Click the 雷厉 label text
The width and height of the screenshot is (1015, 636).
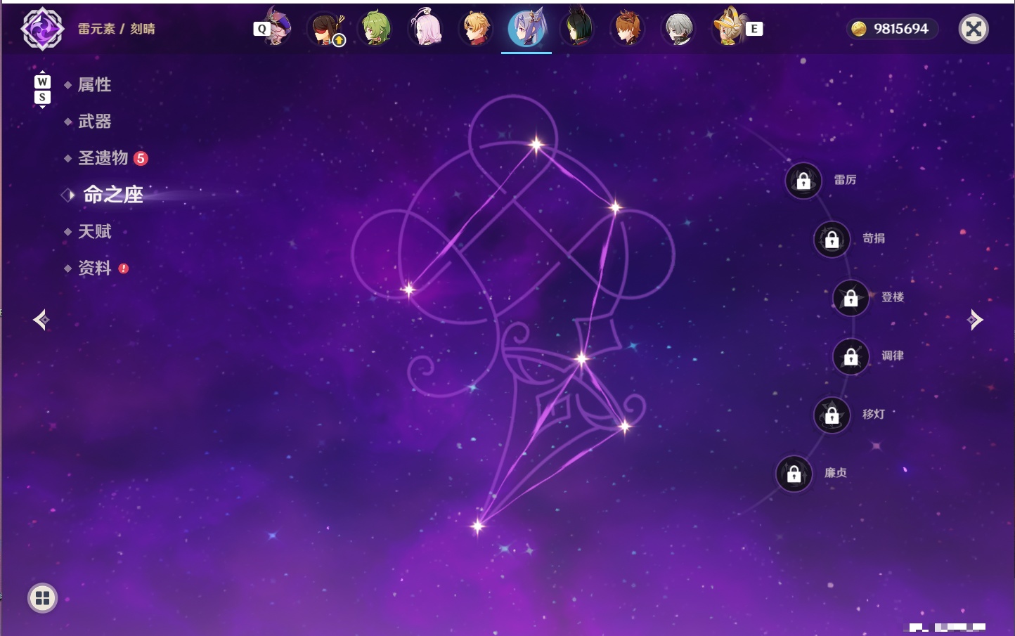click(845, 180)
